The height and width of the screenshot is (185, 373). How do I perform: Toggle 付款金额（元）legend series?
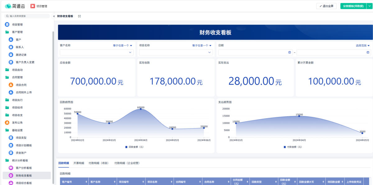292,147
